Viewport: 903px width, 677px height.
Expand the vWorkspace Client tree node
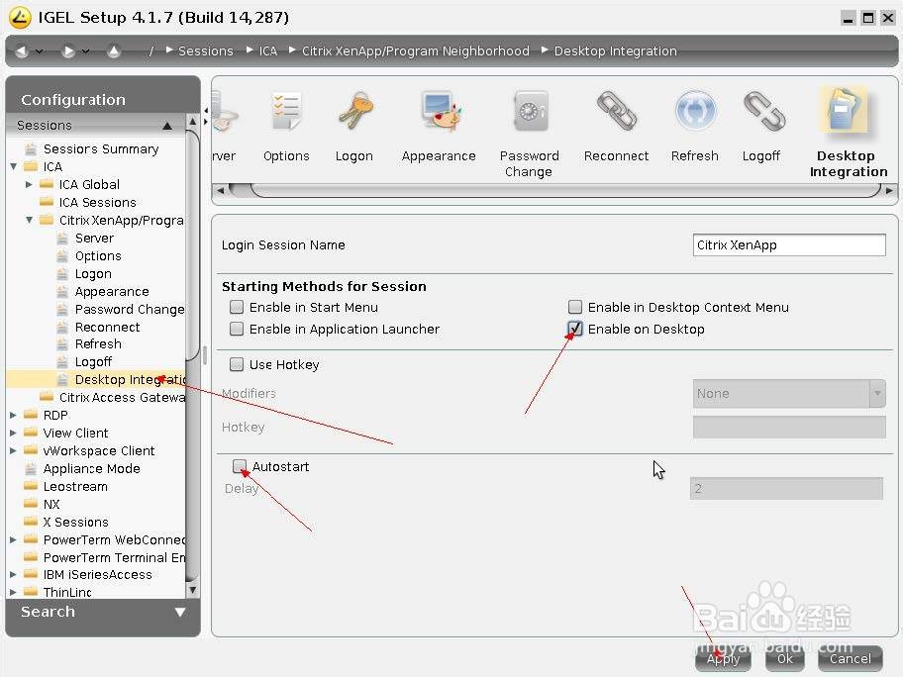coord(13,450)
